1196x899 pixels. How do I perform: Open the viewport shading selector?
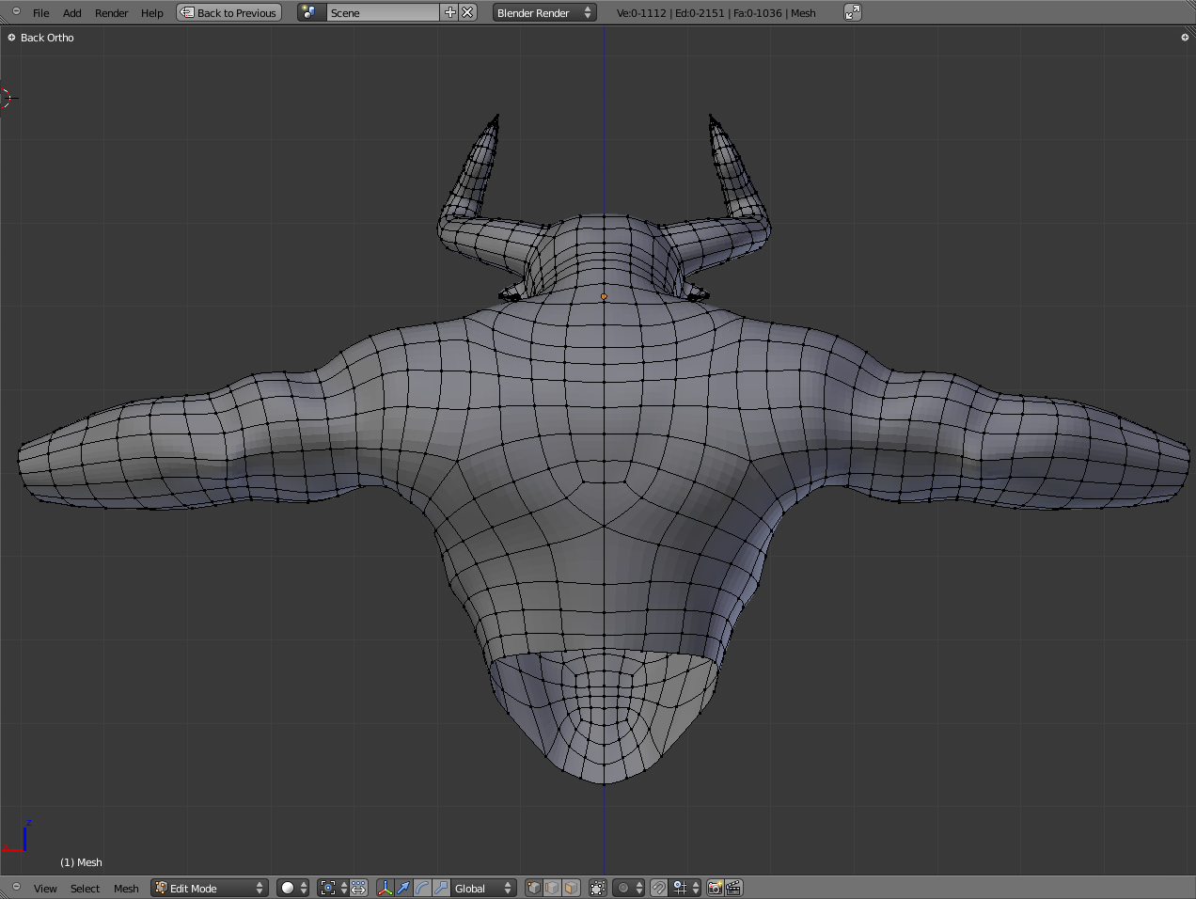click(292, 888)
